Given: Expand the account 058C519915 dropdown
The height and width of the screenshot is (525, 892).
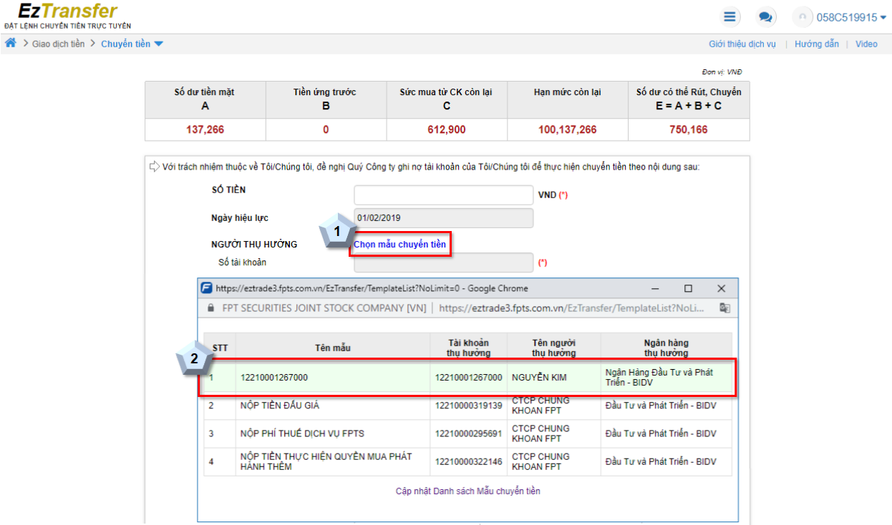Looking at the screenshot, I should click(x=850, y=17).
